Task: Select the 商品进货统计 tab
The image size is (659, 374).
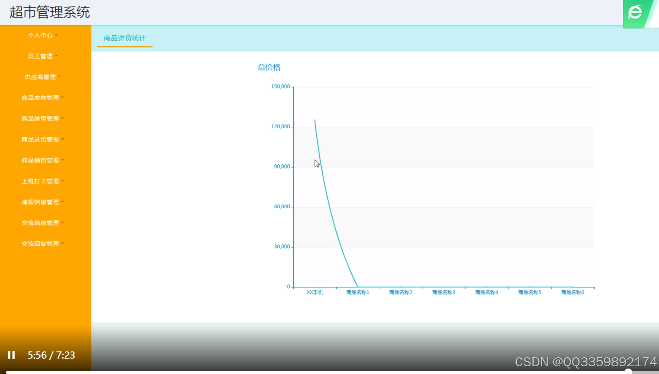Action: [x=124, y=38]
